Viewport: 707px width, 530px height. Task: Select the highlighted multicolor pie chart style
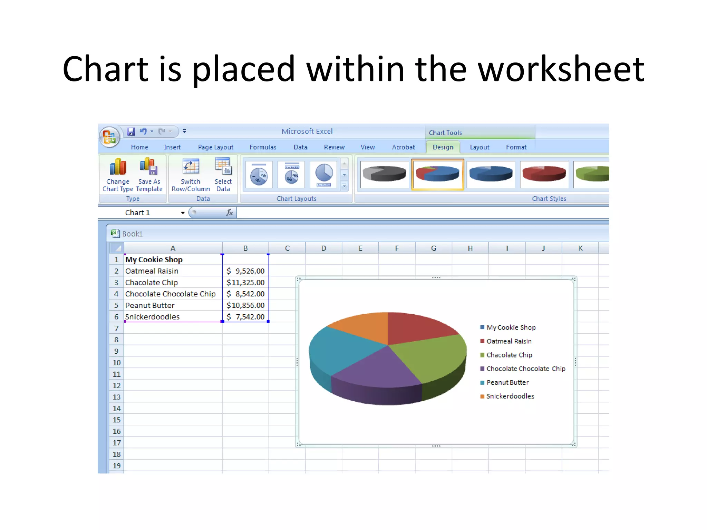437,174
